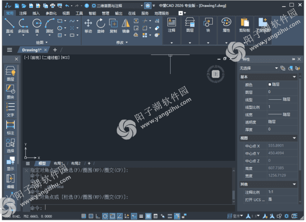Expand the 修改 panel dropdown

pos(122,42)
